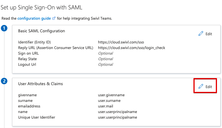
Task: Select the Identifier Entity ID URL value
Action: (x=121, y=42)
